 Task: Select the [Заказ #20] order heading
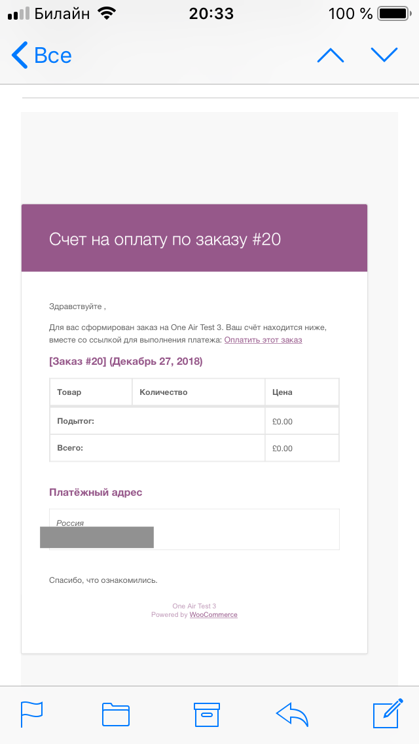125,361
